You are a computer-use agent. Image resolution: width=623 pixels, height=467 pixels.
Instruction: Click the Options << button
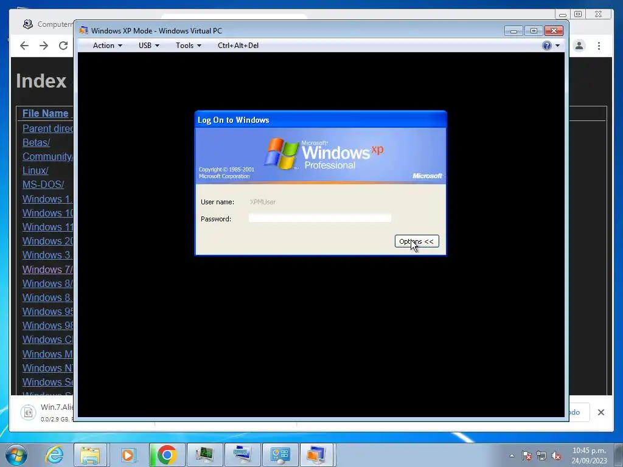coord(417,241)
